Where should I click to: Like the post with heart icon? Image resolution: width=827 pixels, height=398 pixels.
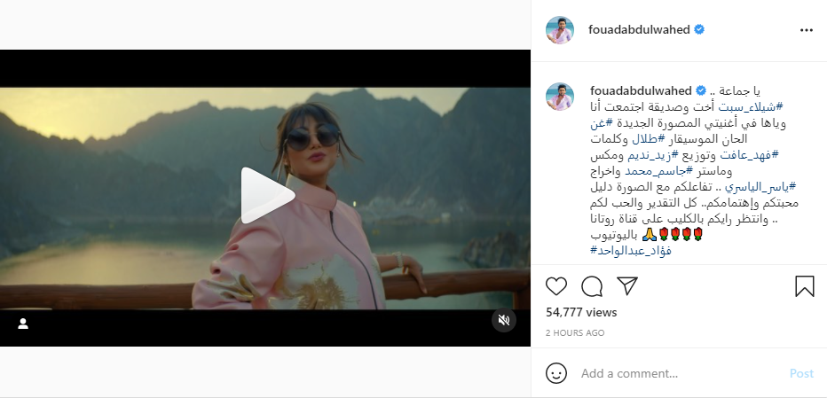[555, 286]
